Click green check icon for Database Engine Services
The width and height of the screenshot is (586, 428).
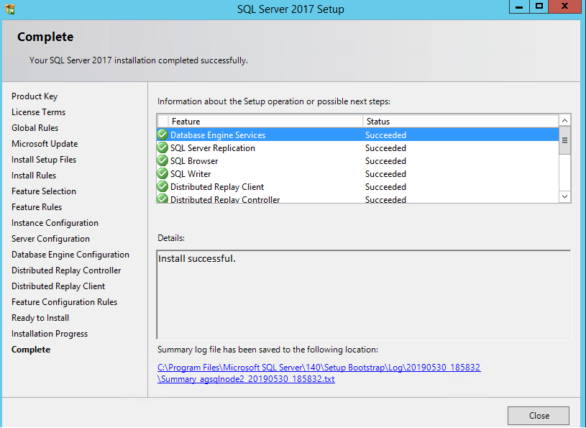pos(162,135)
